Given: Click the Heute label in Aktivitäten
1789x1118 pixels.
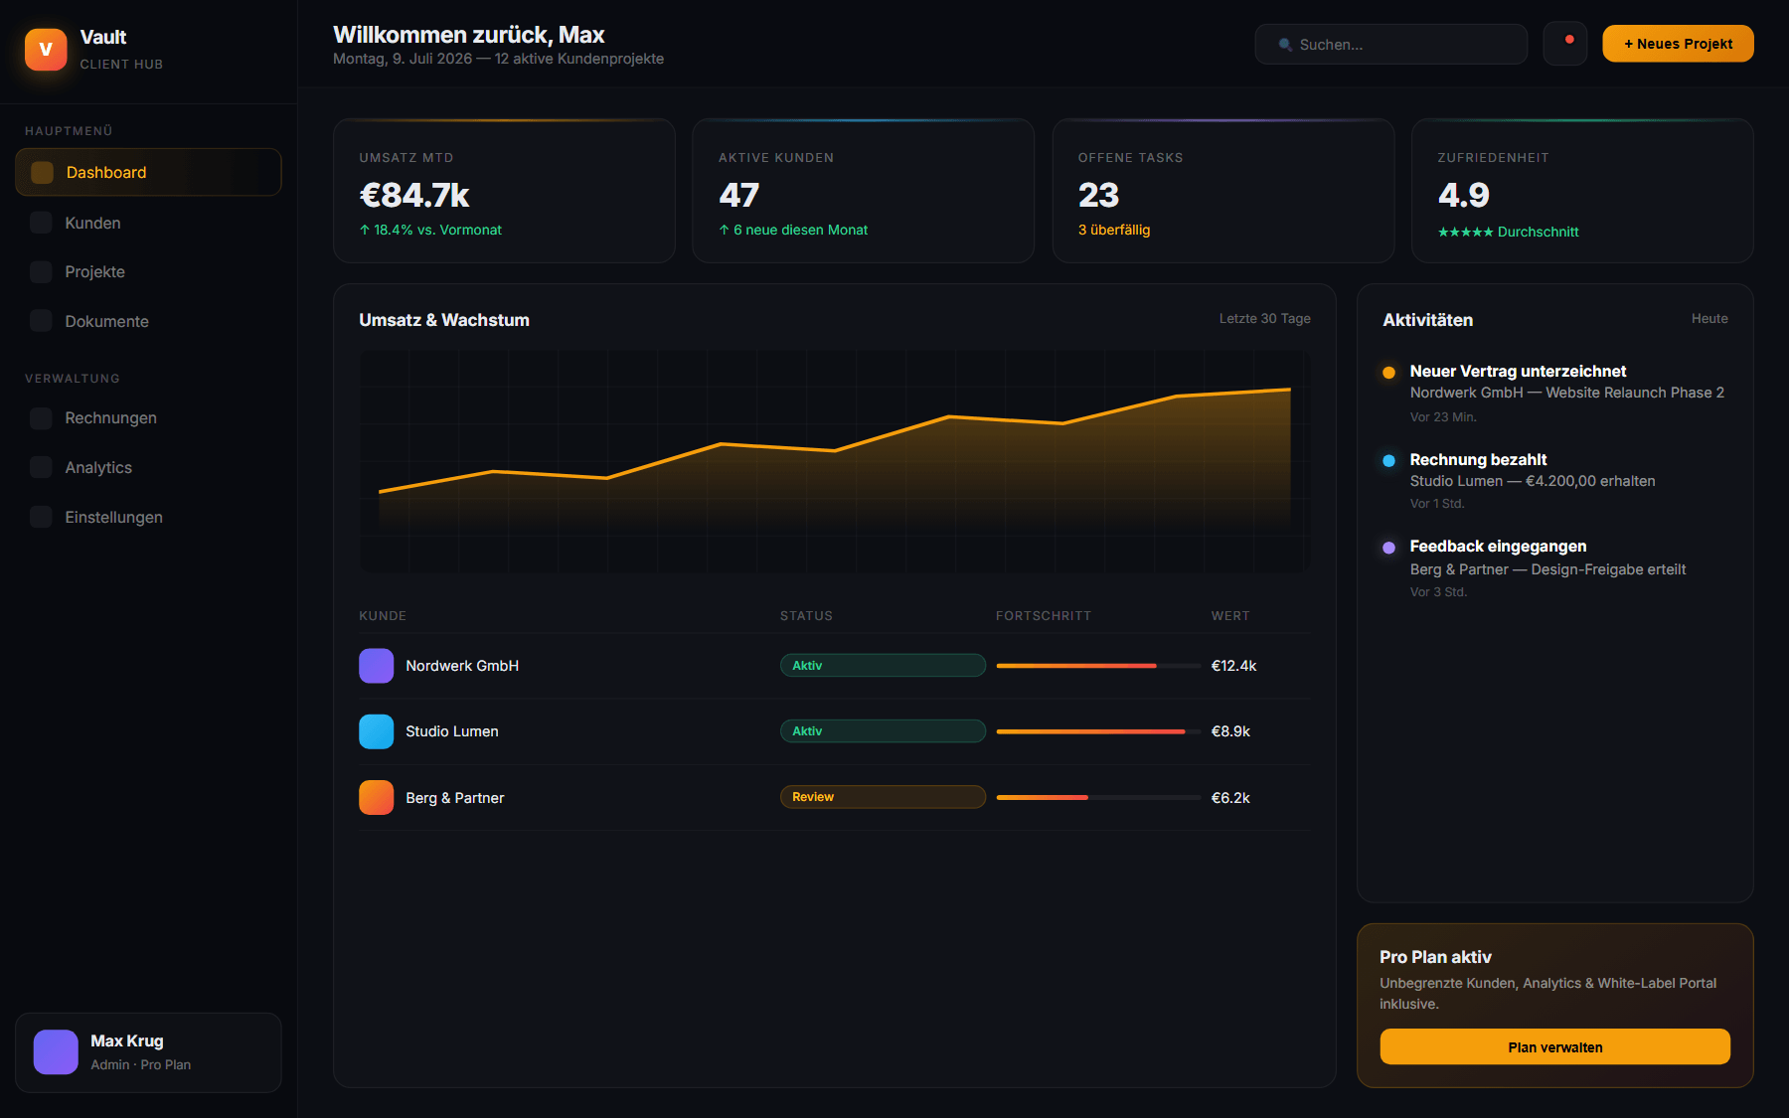Looking at the screenshot, I should (x=1709, y=319).
